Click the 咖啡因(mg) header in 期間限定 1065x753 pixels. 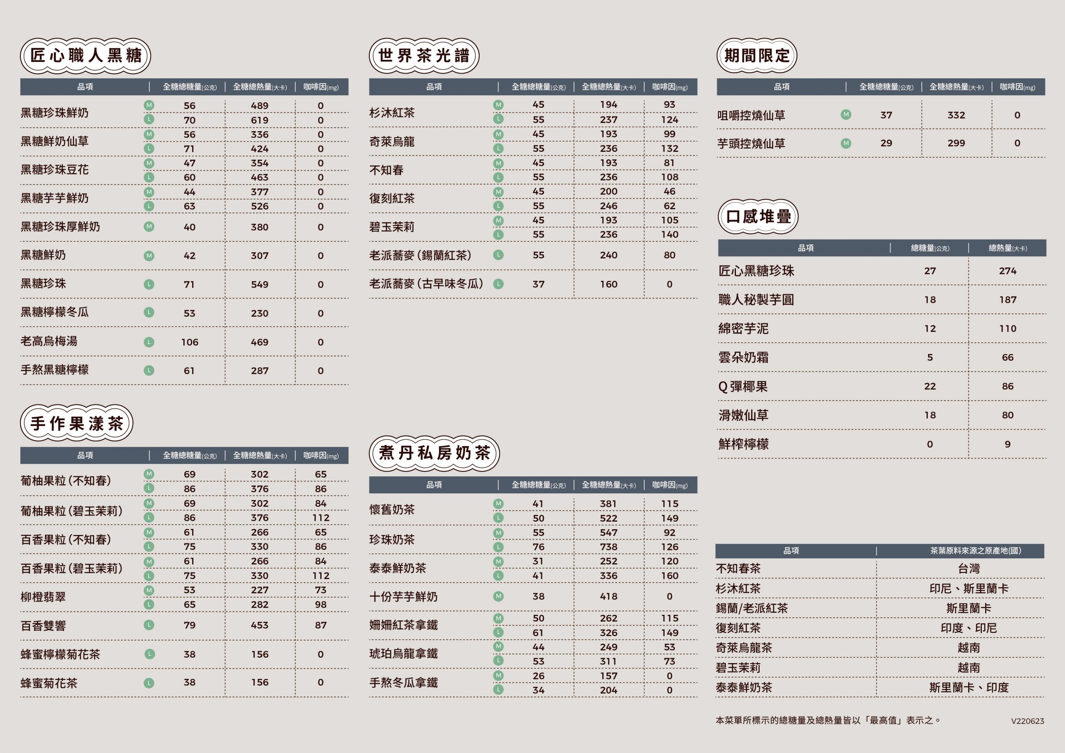click(1018, 87)
